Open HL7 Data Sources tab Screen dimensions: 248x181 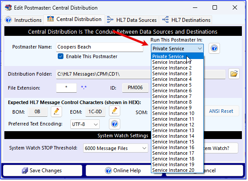(x=132, y=20)
